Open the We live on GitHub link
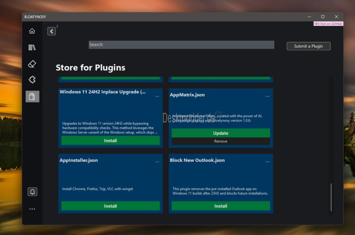 (x=328, y=24)
